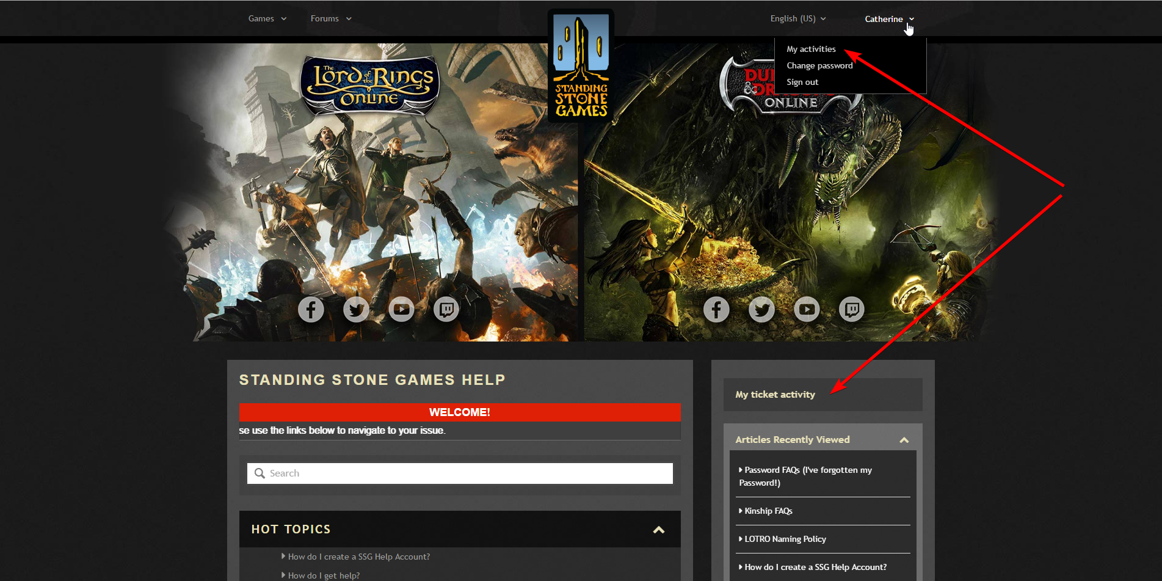
Task: Click the LOTRO Twitch icon
Action: pyautogui.click(x=446, y=310)
